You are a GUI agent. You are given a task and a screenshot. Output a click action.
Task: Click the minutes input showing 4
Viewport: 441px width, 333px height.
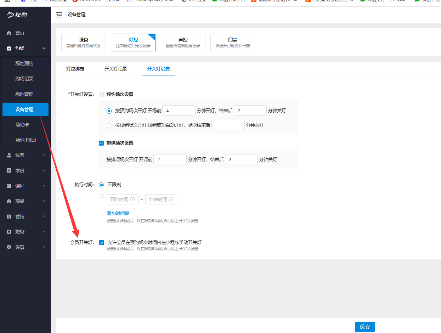click(x=179, y=110)
